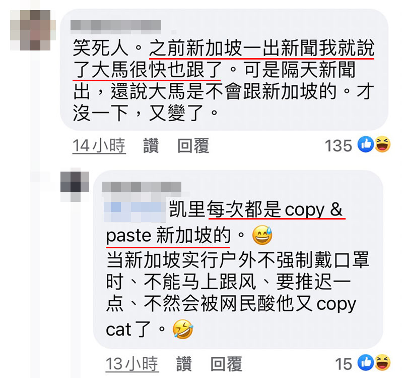Click the first commenter's blurred name

coord(116,27)
